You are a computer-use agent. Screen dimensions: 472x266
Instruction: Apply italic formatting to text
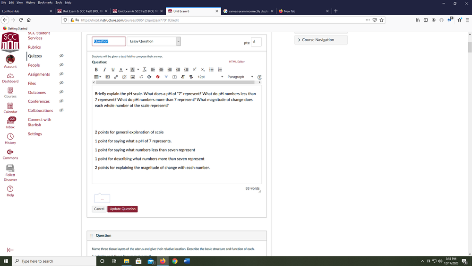(105, 70)
